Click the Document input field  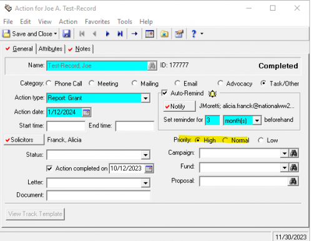point(98,195)
